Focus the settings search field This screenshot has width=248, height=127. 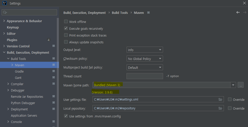pos(29,12)
